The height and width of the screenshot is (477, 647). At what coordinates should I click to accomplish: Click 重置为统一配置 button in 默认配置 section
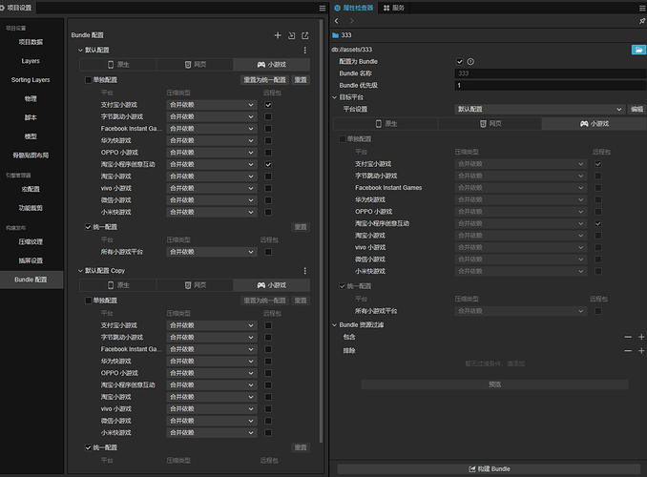click(265, 80)
